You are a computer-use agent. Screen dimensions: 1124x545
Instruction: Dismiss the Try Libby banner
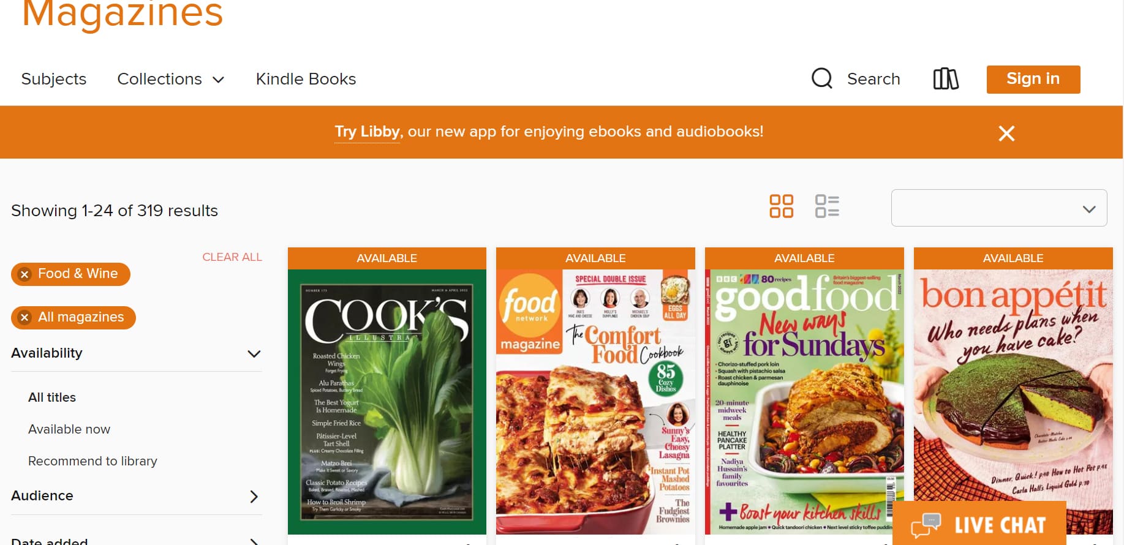[x=1006, y=133]
